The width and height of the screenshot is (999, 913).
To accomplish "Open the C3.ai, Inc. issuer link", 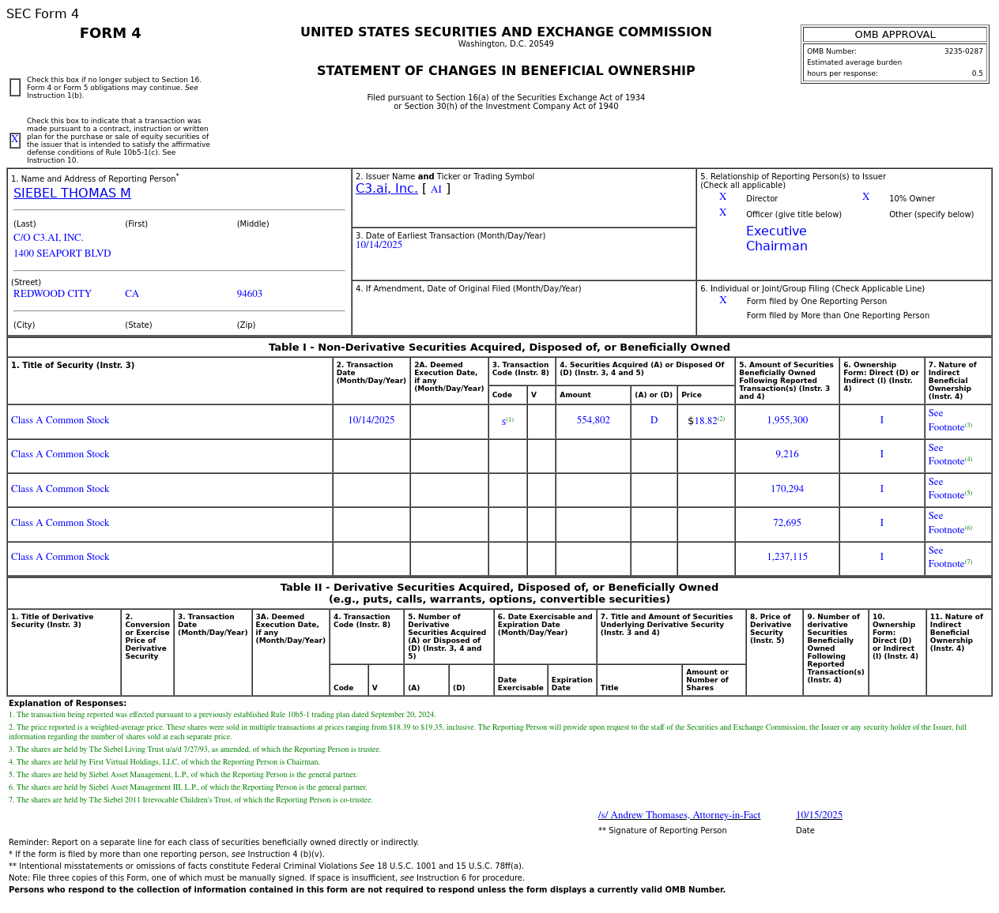I will pos(386,189).
